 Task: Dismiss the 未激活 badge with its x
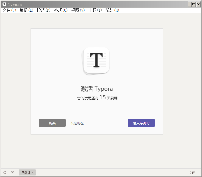[x=32, y=172]
